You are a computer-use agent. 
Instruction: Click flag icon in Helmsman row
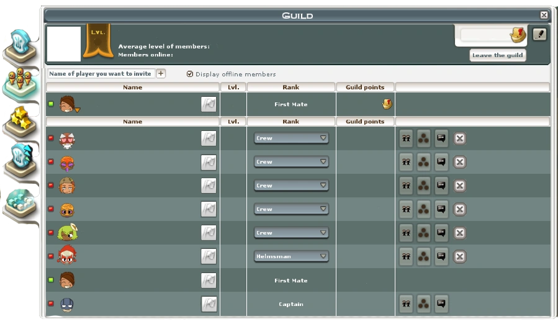point(209,256)
